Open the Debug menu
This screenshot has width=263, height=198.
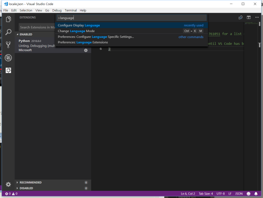[x=57, y=11]
